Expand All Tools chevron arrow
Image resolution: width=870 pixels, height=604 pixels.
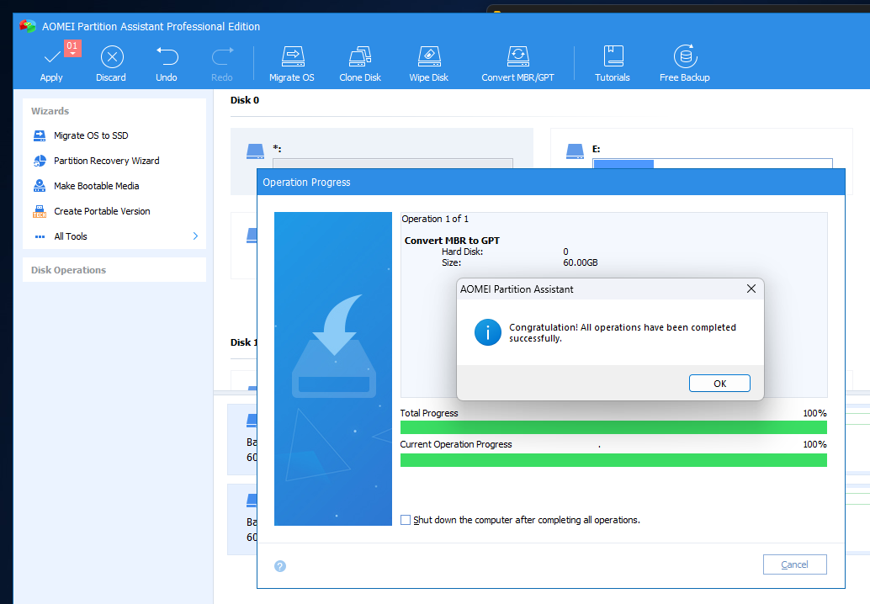click(x=195, y=236)
